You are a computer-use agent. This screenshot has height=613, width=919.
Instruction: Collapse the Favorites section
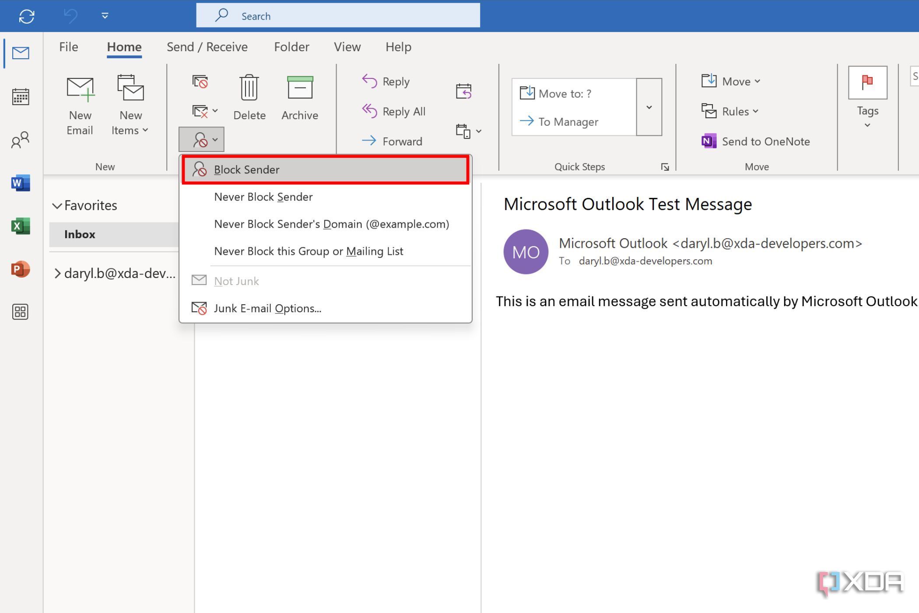pyautogui.click(x=57, y=205)
